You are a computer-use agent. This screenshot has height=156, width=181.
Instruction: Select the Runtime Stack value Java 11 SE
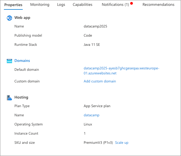pos(92,45)
